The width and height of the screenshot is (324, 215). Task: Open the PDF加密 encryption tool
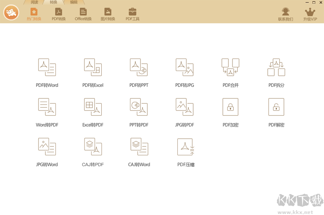[x=230, y=107]
